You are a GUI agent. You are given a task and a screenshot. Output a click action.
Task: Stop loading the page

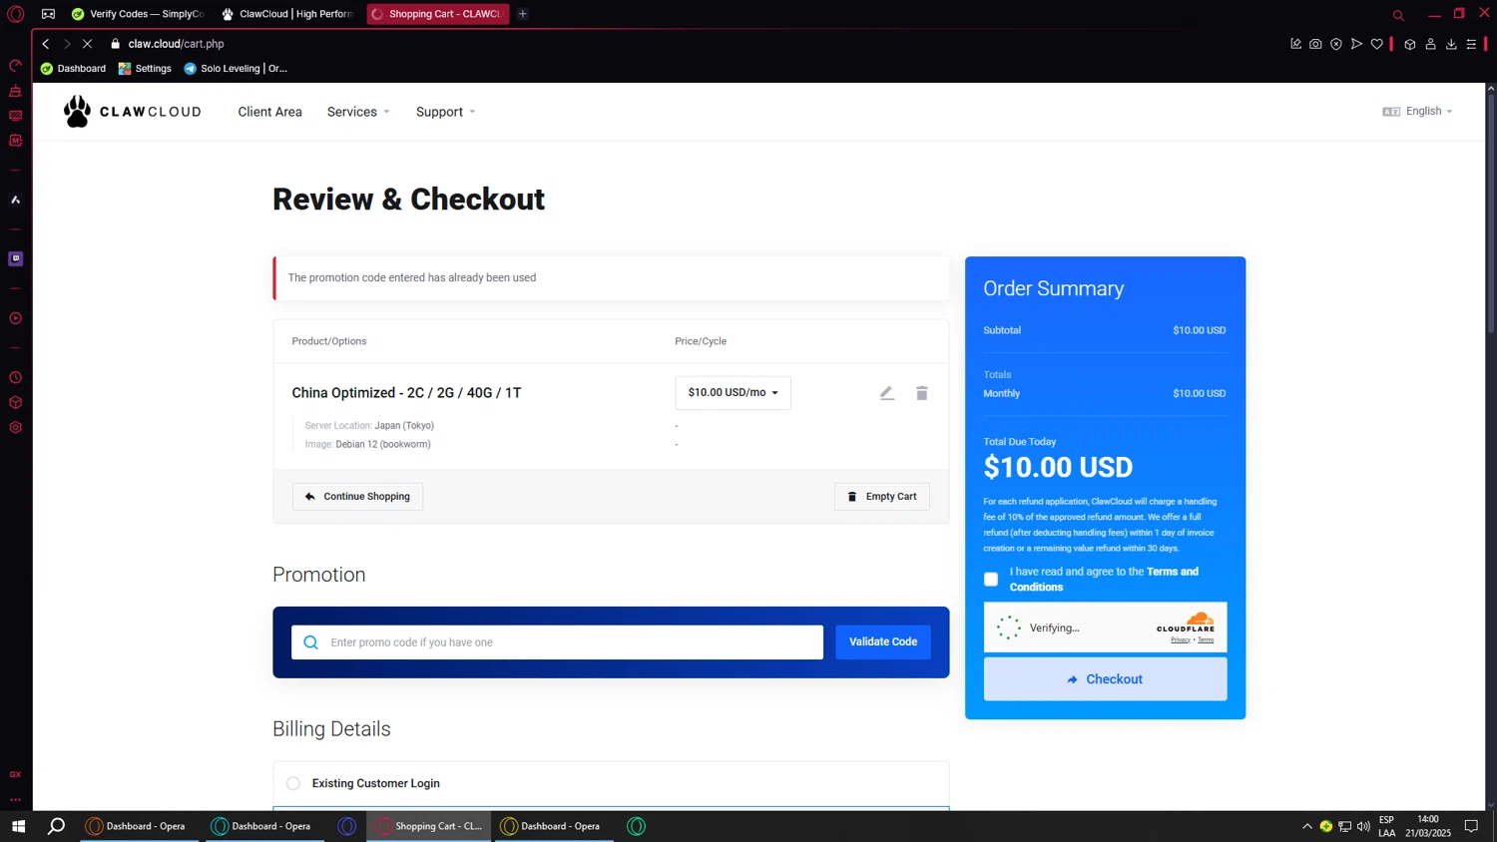click(x=87, y=44)
